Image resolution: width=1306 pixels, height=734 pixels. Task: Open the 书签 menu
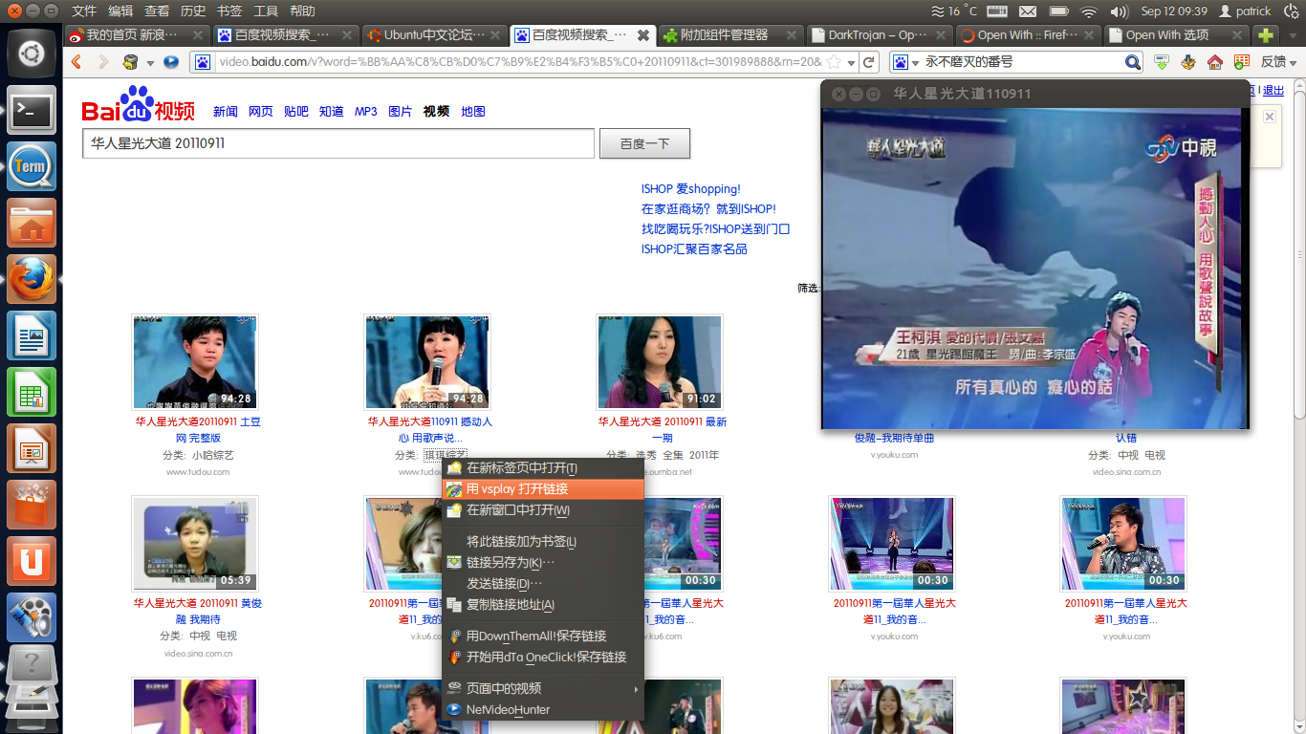pos(229,11)
